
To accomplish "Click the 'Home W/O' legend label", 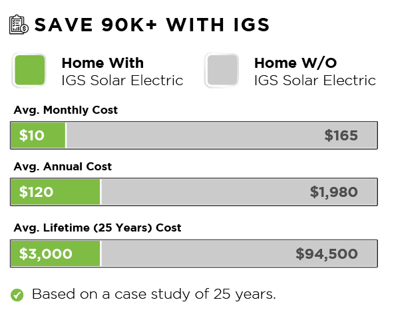I will click(296, 63).
